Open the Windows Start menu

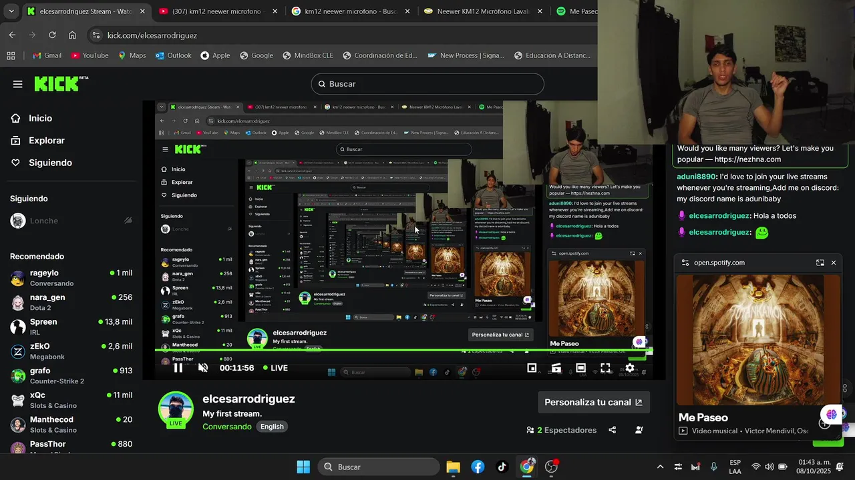[303, 467]
